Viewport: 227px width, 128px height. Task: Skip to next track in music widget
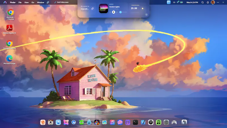[x=117, y=12]
